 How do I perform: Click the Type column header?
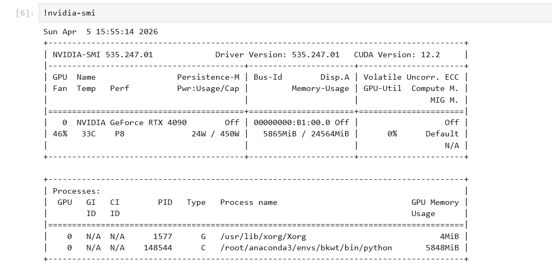click(196, 203)
